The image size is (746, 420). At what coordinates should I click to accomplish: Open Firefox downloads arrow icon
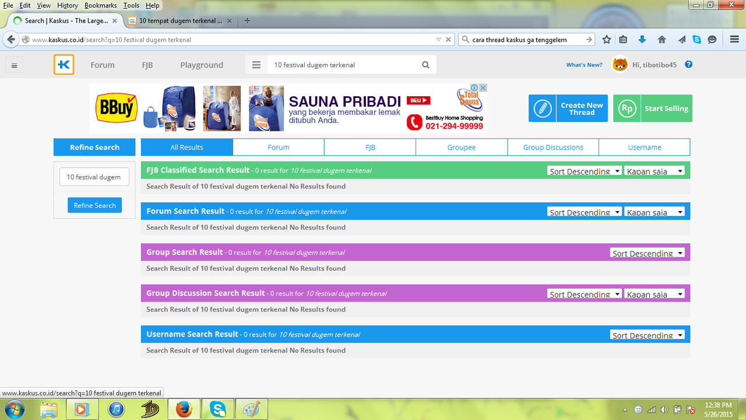(642, 40)
